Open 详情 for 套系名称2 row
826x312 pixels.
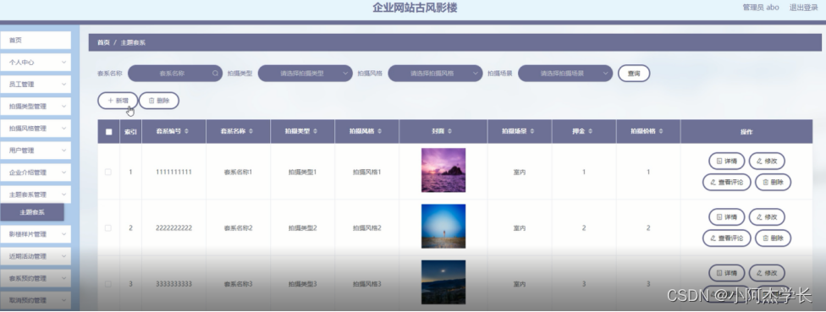(726, 216)
